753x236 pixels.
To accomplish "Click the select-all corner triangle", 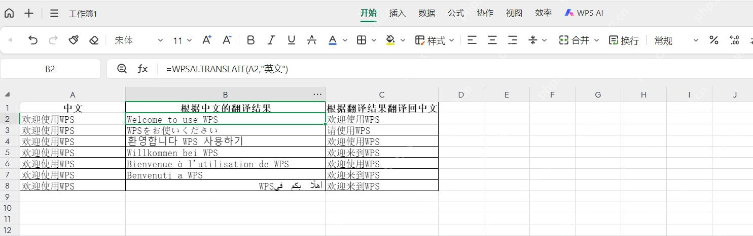I will pyautogui.click(x=8, y=95).
